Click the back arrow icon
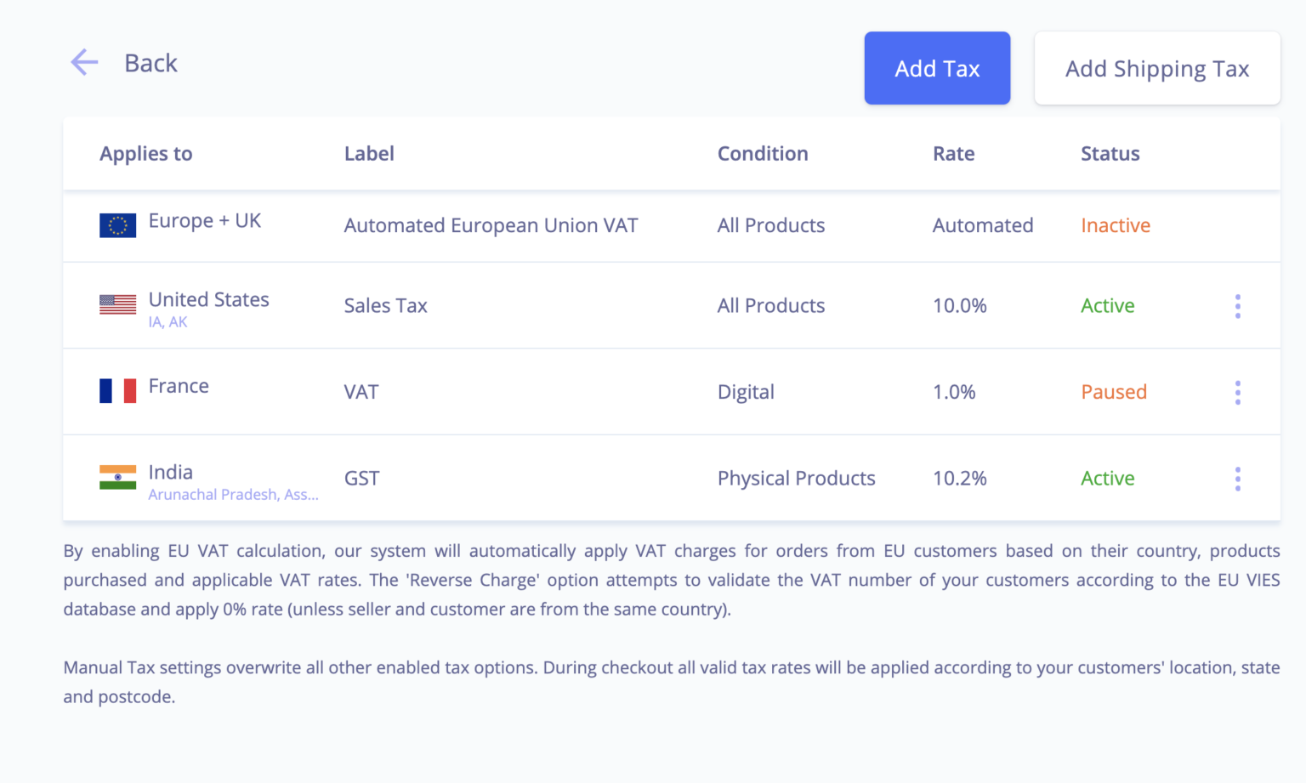 coord(83,62)
